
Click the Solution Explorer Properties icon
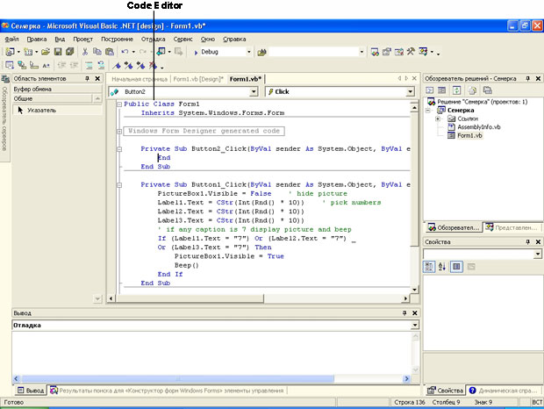[488, 90]
